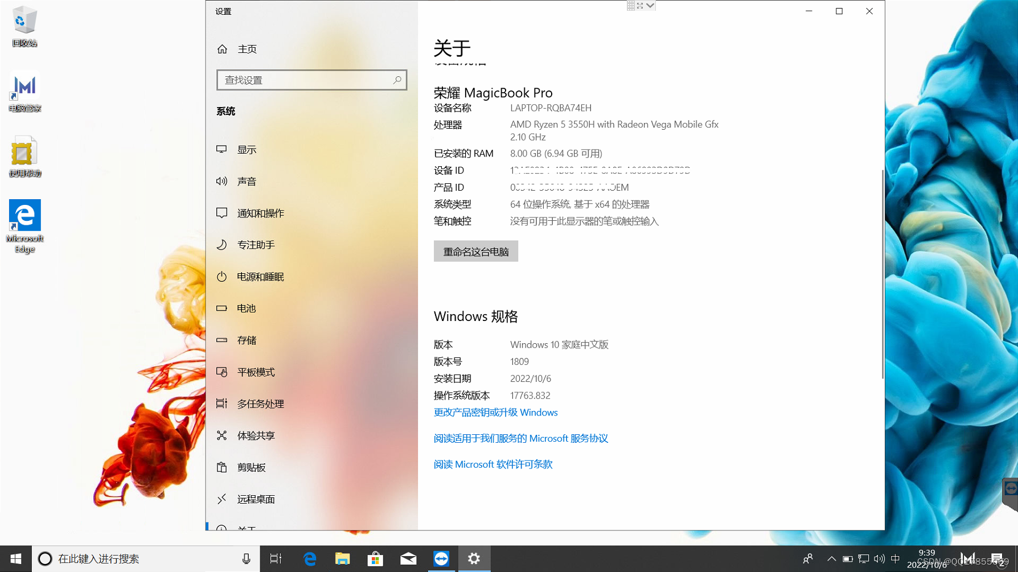
Task: Click the 查找设置 search field
Action: coord(311,80)
